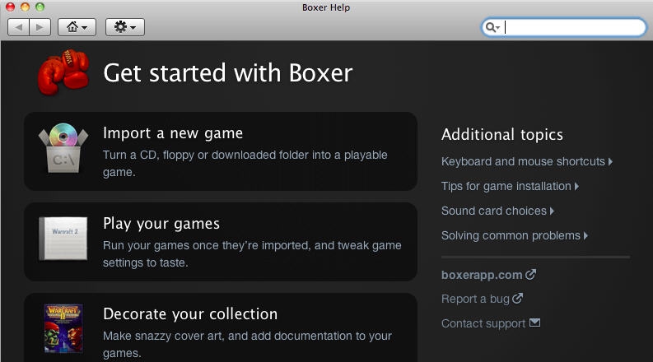Viewport: 653px width, 362px height.
Task: Open the Home dropdown button
Action: [x=77, y=27]
